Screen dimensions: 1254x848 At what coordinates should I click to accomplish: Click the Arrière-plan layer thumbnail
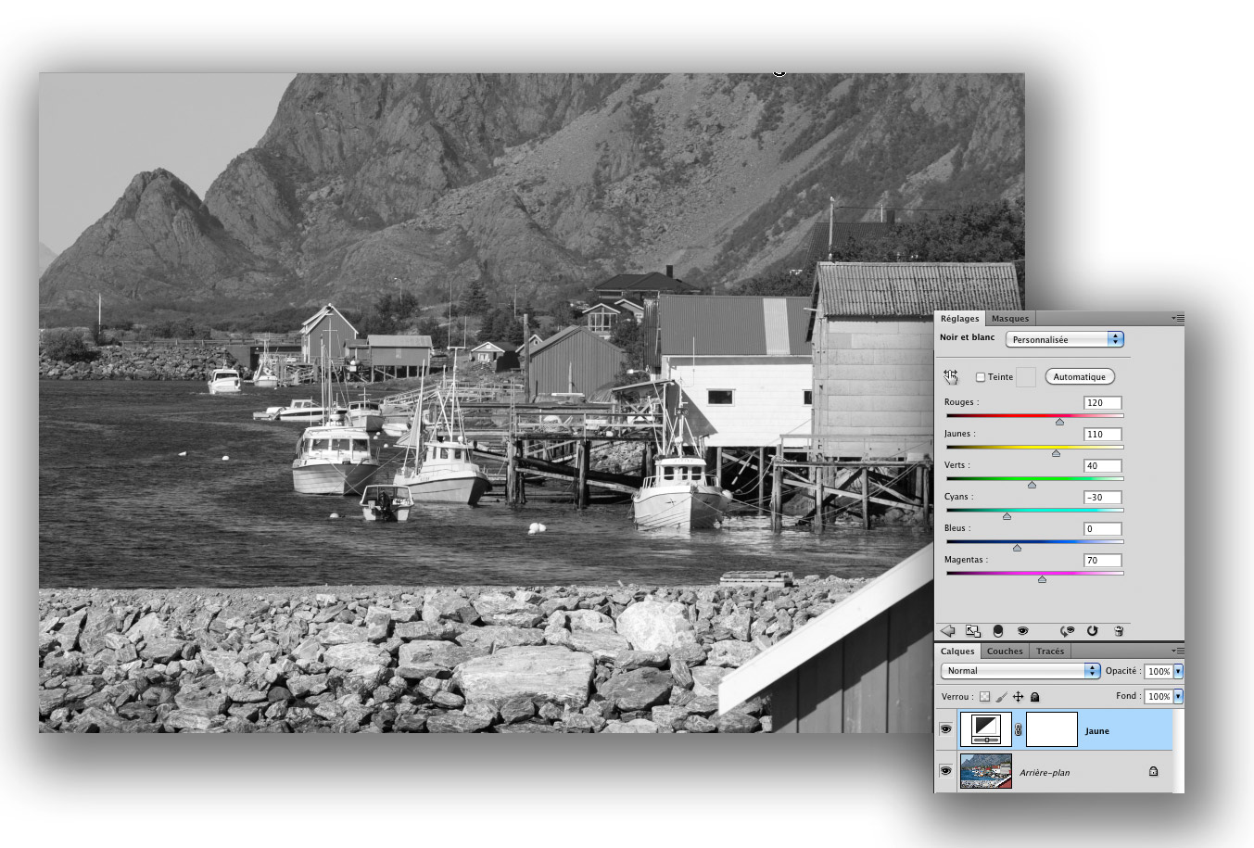pos(985,771)
